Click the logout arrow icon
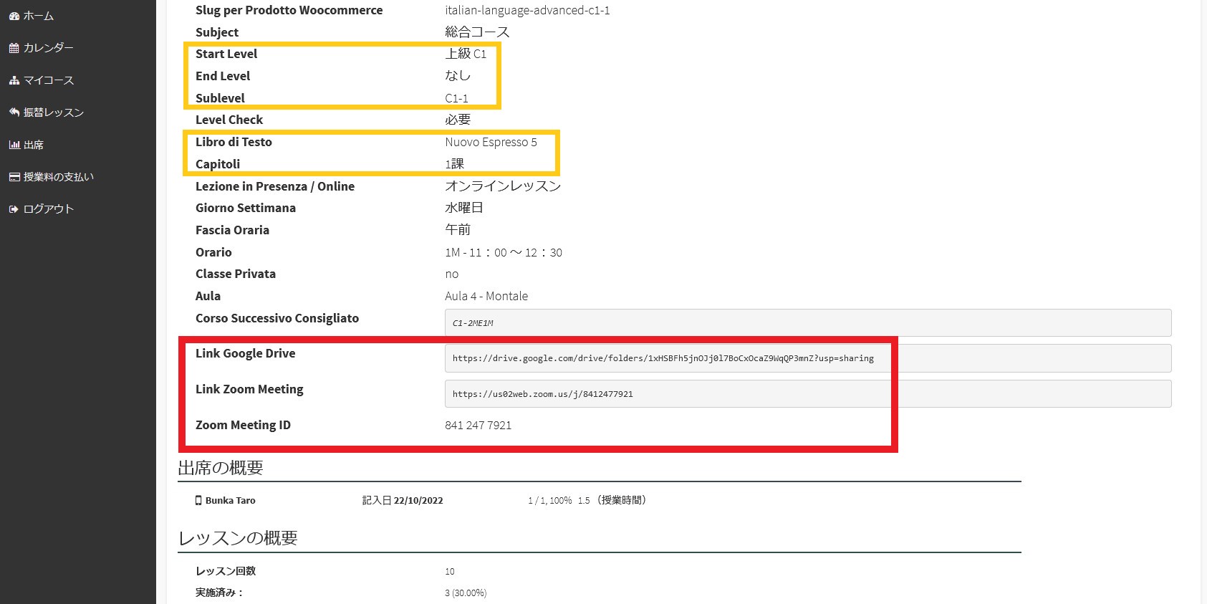The image size is (1207, 604). tap(14, 209)
